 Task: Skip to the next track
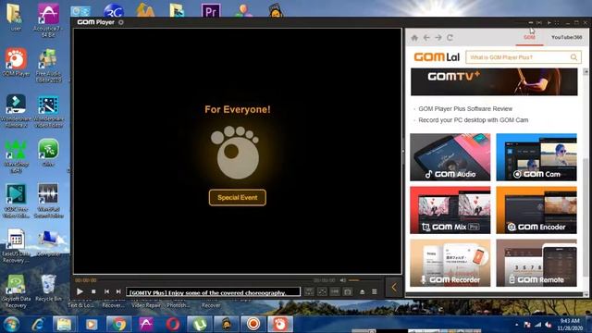(118, 291)
